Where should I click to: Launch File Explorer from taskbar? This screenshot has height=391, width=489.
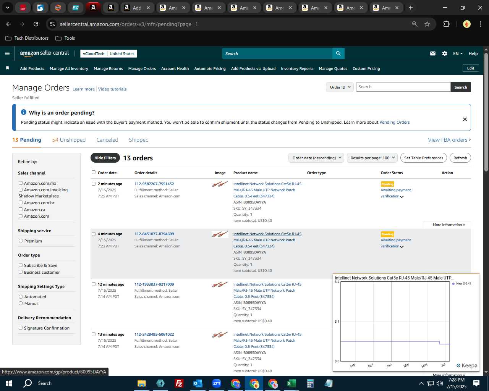(x=142, y=383)
